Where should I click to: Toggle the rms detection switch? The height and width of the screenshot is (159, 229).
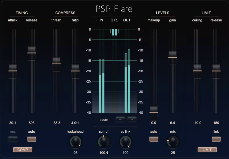13,139
